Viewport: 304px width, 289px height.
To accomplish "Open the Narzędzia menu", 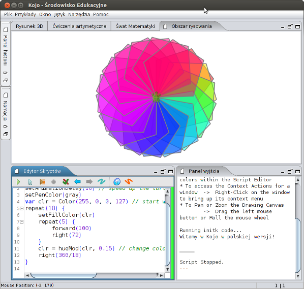I will pyautogui.click(x=79, y=15).
